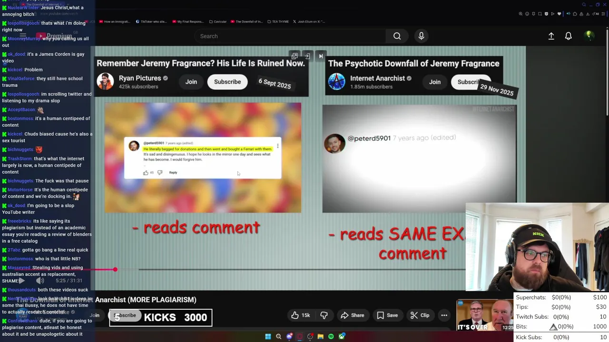Launch the AI assistant toolbar icon
Viewport: 609px width, 342px height.
click(x=597, y=14)
